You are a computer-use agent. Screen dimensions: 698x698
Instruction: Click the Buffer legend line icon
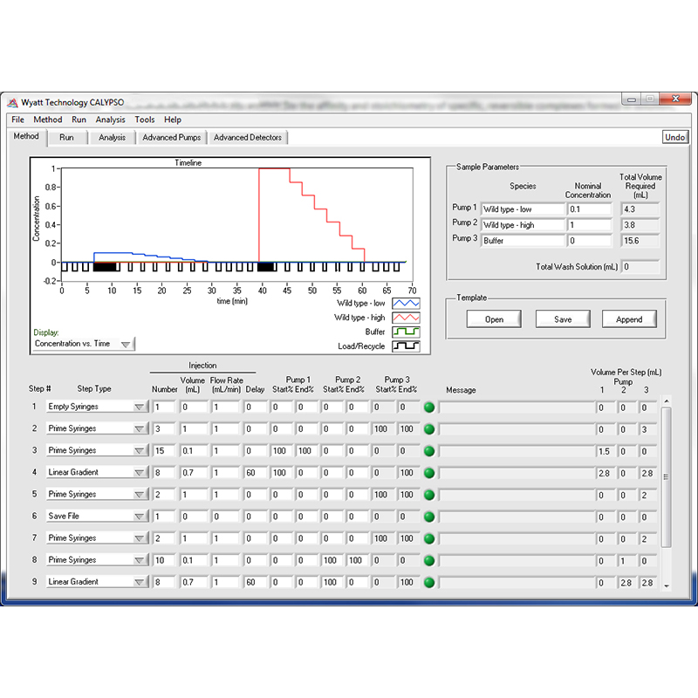[x=406, y=332]
